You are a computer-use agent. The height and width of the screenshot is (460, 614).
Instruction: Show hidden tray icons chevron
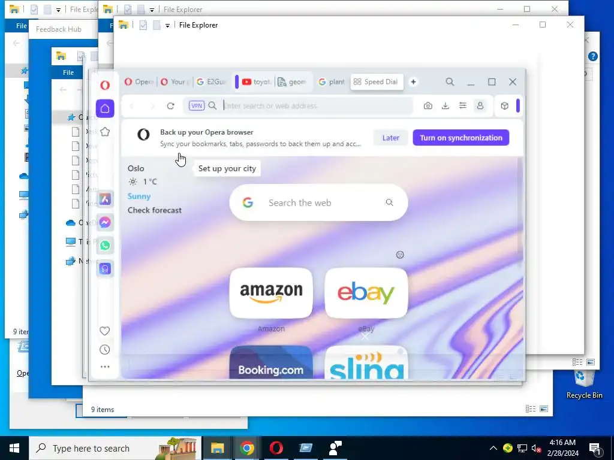493,448
